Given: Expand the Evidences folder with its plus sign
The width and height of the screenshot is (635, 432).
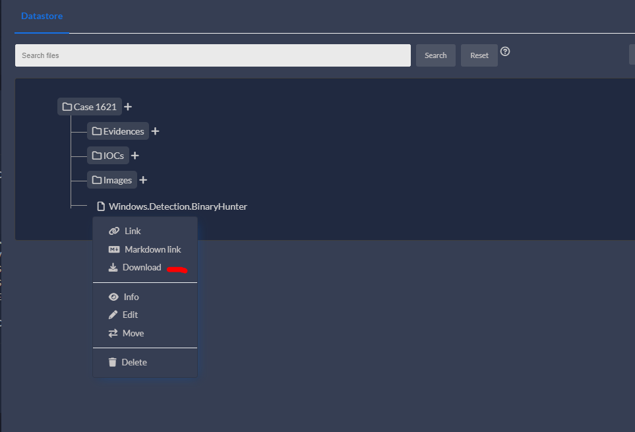Looking at the screenshot, I should [155, 131].
